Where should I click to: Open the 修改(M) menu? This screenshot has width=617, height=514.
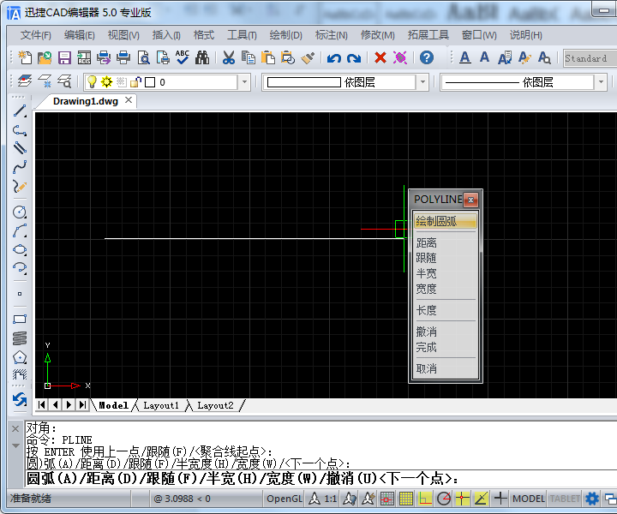378,35
